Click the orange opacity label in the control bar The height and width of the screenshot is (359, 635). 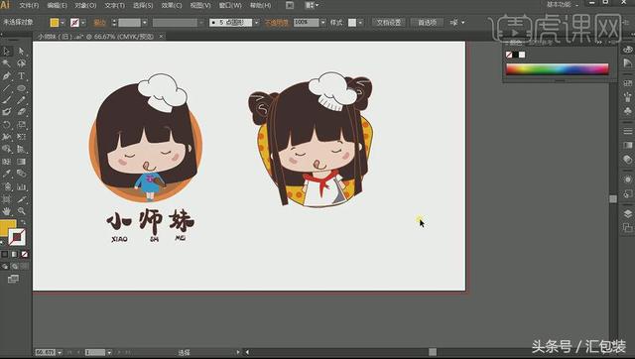pos(277,23)
